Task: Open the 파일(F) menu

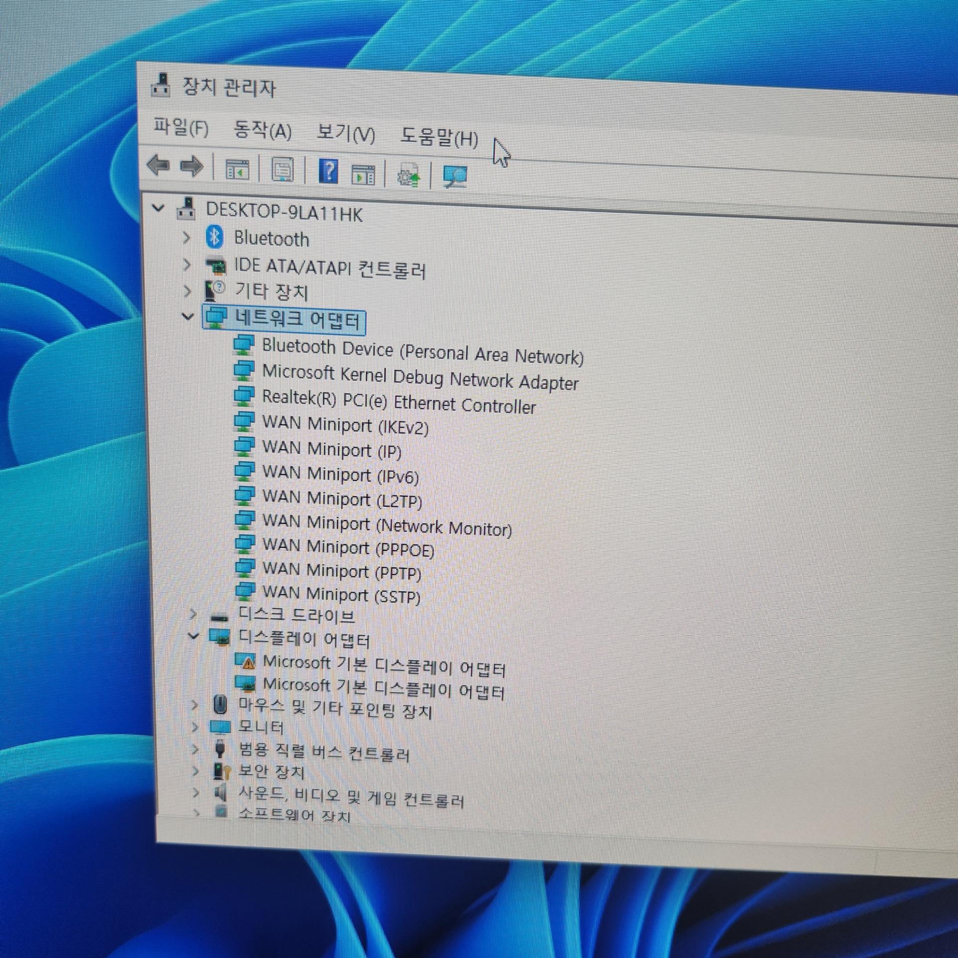Action: [181, 128]
